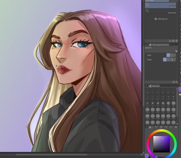Toggle the tool property lock icon
This screenshot has height=158, width=181.
(x=176, y=51)
